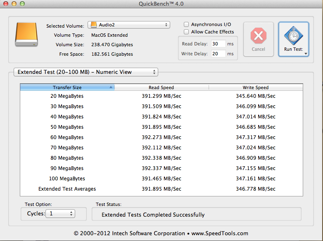This screenshot has height=241, width=323.
Task: Click read speed value 391.299 MB/Sec
Action: click(161, 96)
